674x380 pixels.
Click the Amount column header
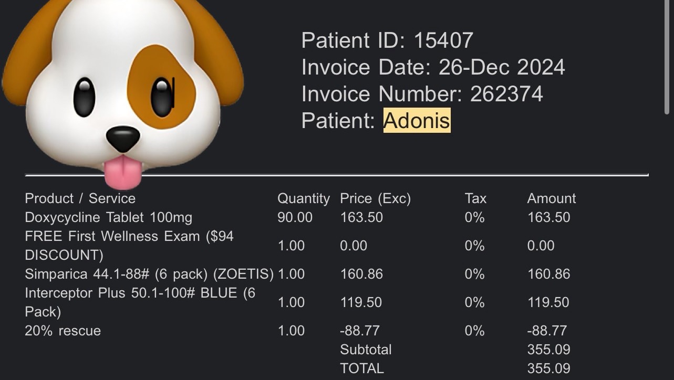click(551, 198)
